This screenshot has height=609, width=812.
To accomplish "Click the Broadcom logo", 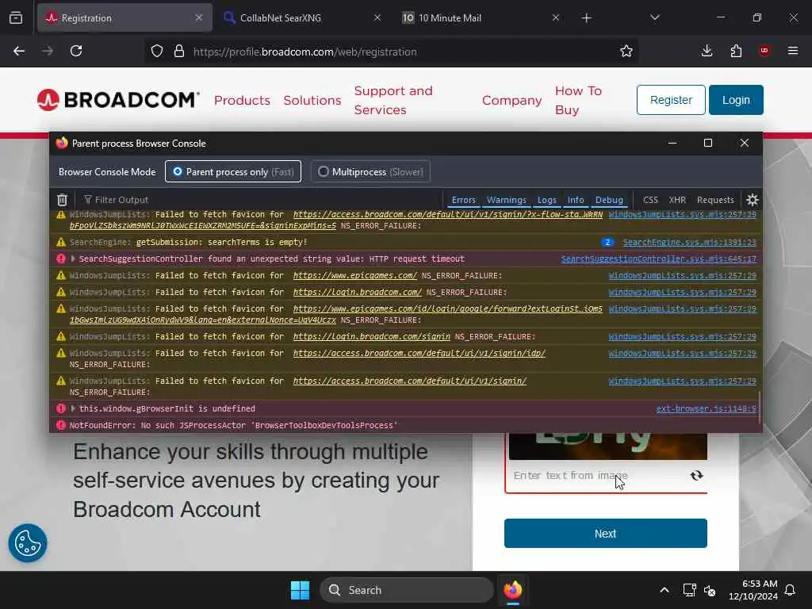I will coord(118,100).
